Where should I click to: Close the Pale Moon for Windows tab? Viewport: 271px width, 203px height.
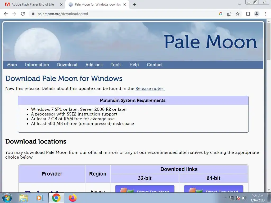[125, 4]
